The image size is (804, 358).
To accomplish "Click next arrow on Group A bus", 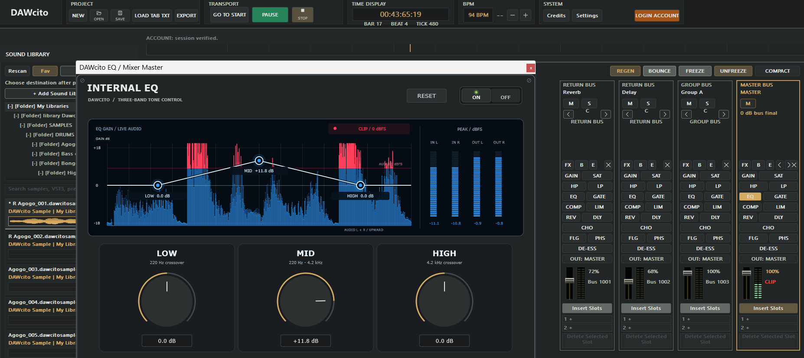I will pos(724,114).
